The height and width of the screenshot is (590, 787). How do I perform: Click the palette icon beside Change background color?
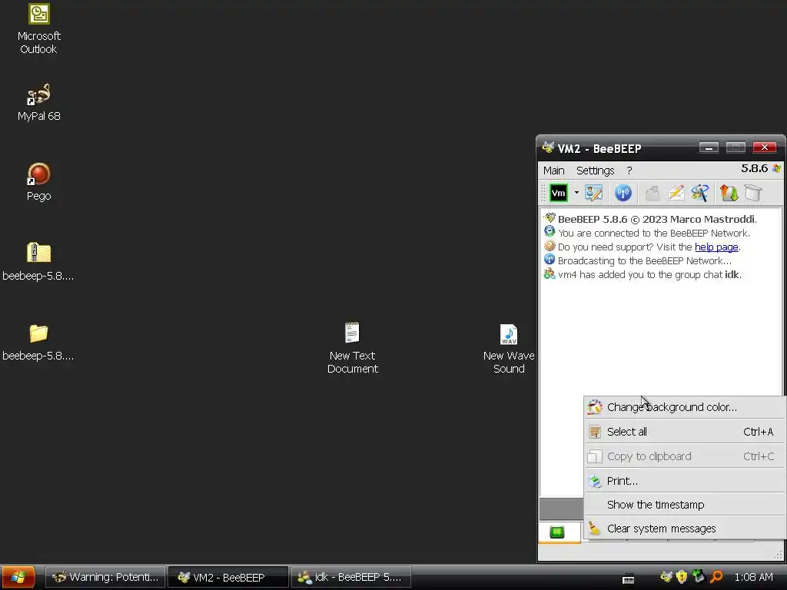[x=595, y=407]
